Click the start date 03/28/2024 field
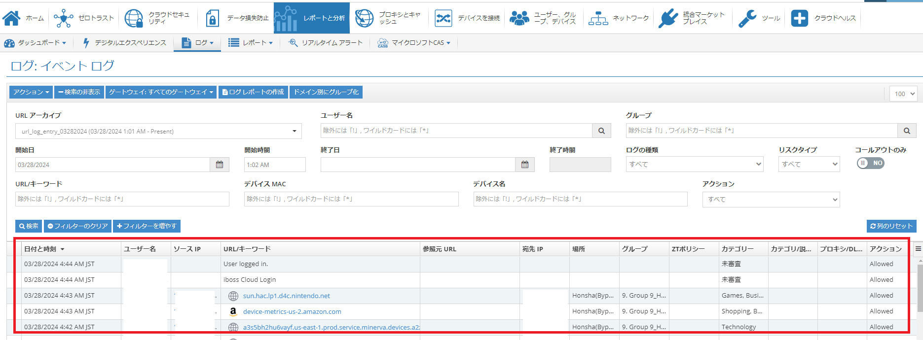Screen dimensions: 923x340 (x=112, y=165)
